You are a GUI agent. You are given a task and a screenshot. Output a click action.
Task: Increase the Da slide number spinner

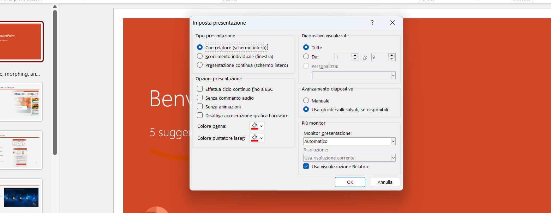coord(355,55)
